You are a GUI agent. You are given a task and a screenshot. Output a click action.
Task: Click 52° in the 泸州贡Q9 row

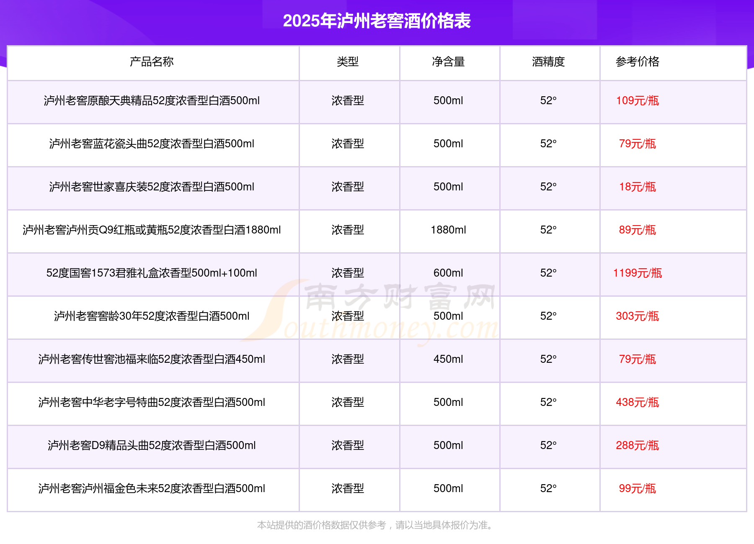548,230
